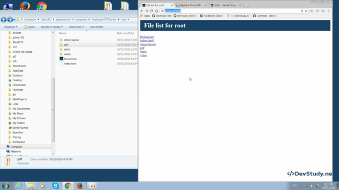Image resolution: width=339 pixels, height=190 pixels.
Task: Select programs in the breadcrumb path
Action: click(x=81, y=20)
